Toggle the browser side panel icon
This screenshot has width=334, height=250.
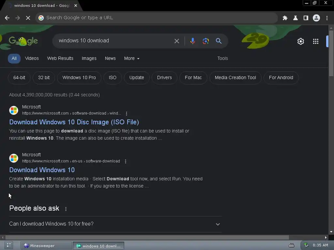[306, 18]
